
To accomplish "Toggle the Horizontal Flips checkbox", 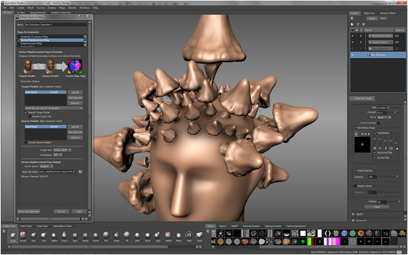I will click(x=375, y=152).
